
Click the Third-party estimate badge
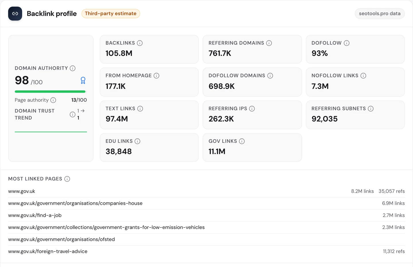111,13
